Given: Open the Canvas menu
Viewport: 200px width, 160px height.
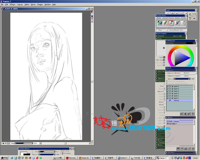Looking at the screenshot, I should [x=20, y=5].
